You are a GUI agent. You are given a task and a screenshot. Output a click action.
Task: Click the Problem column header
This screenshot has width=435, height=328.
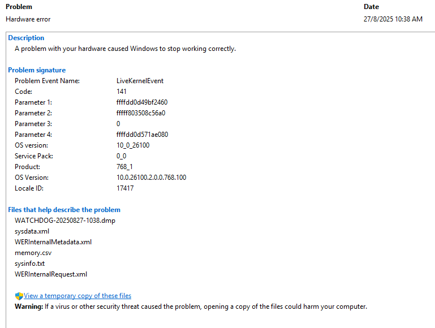tap(19, 7)
